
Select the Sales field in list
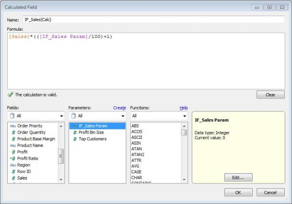tap(22, 178)
